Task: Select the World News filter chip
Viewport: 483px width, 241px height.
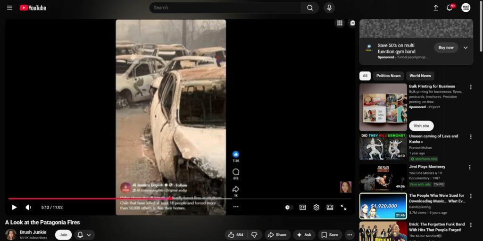Action: [x=420, y=76]
